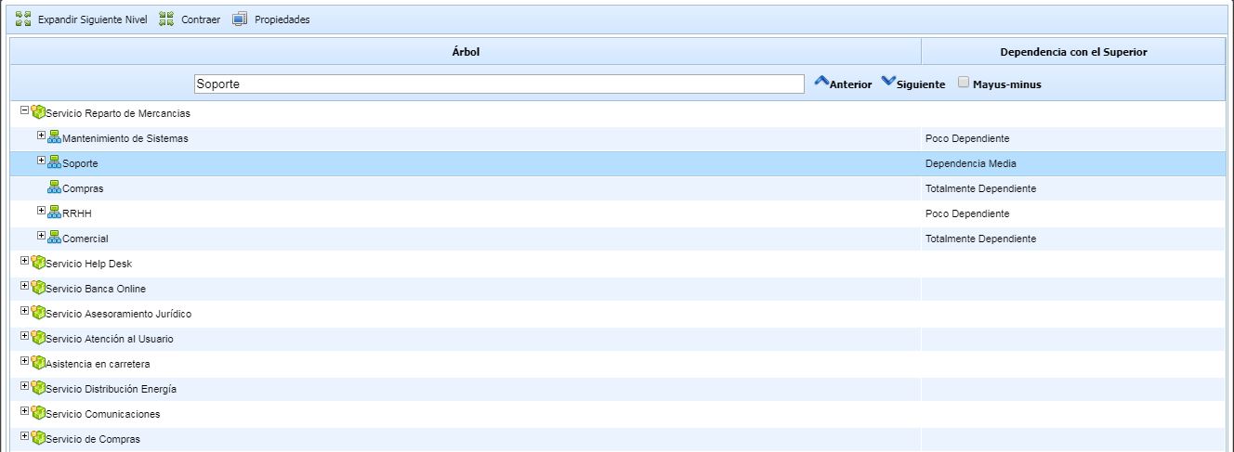Click the Contraer toolbar icon

(x=166, y=19)
